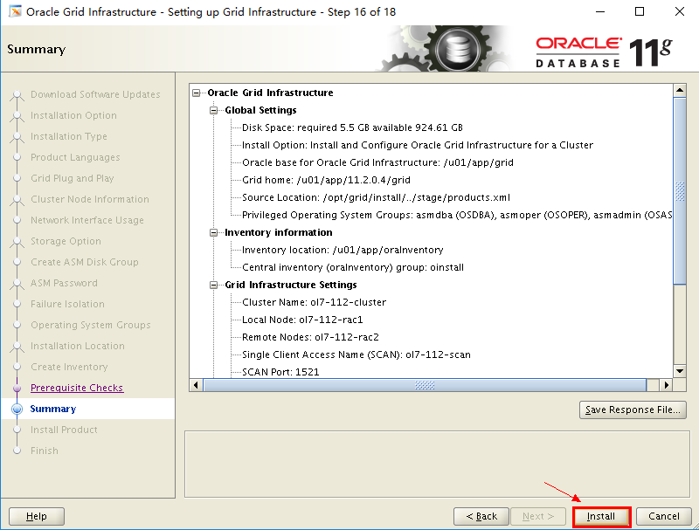Screen dimensions: 699x530
Task: Select the Cluster Name row
Action: click(x=314, y=302)
